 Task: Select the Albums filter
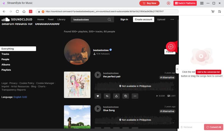6,65
